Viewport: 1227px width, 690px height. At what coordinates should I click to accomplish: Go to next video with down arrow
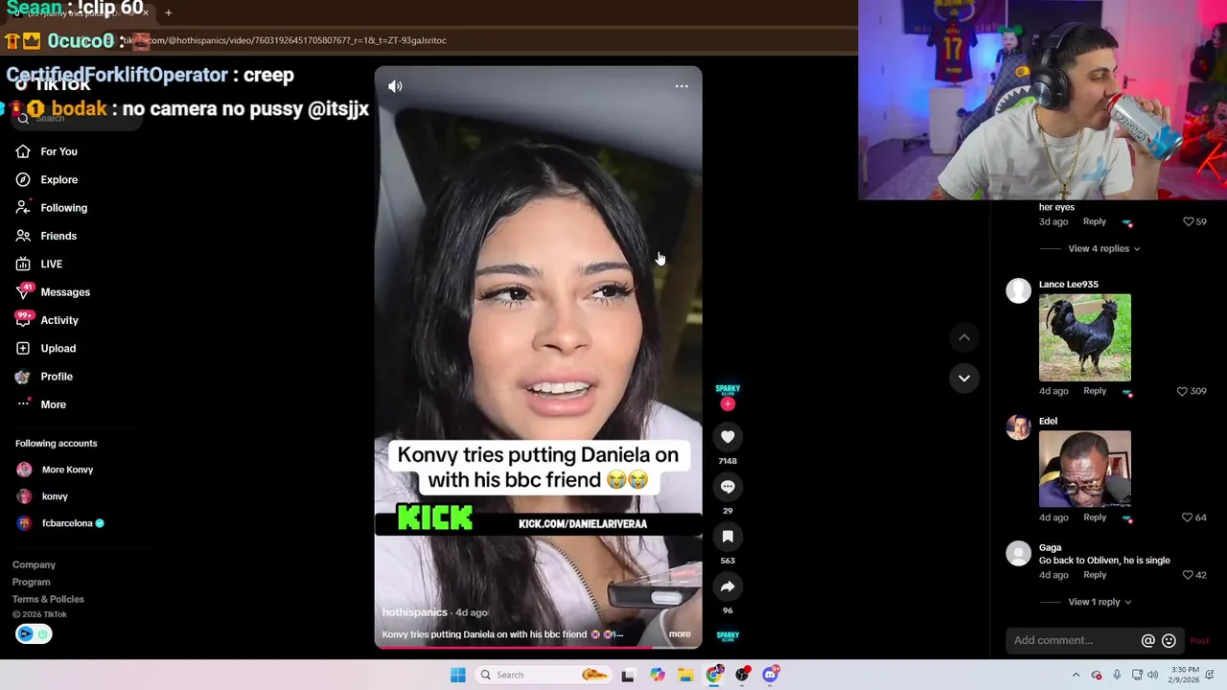click(964, 378)
